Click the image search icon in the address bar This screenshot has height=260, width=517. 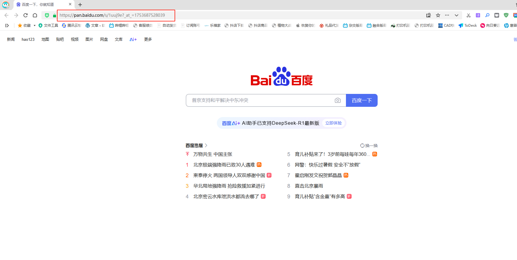pos(429,15)
